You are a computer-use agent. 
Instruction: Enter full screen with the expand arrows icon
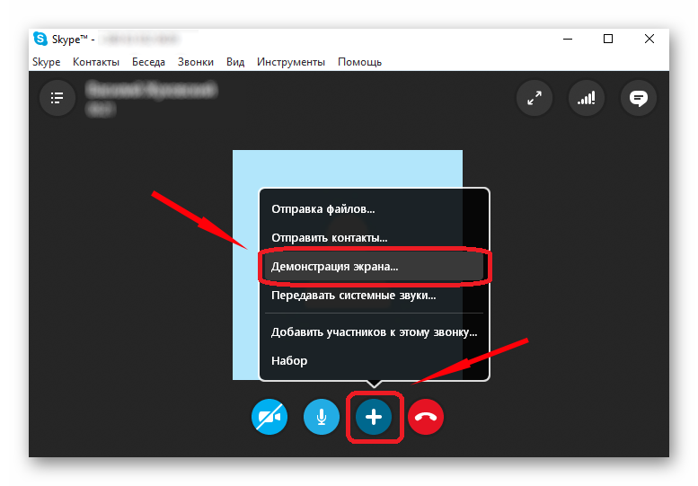535,98
